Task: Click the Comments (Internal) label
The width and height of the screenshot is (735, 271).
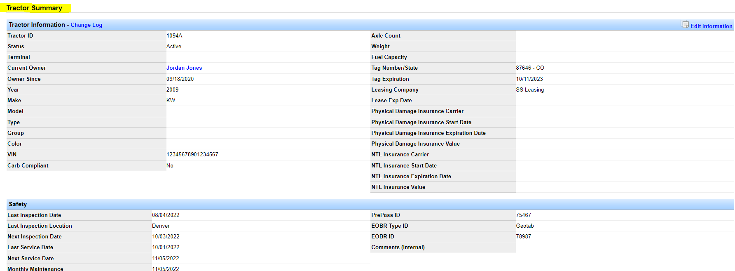Action: pos(398,247)
